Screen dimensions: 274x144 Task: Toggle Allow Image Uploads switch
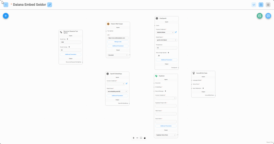point(158,56)
